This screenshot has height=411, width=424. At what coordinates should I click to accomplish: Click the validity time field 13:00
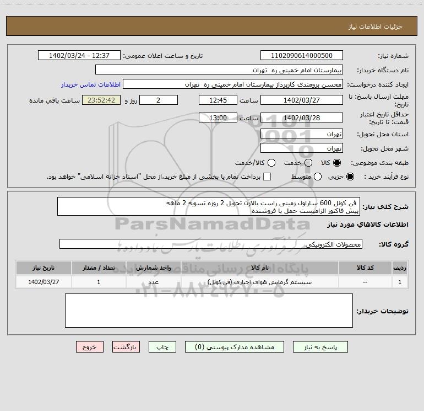click(x=218, y=118)
